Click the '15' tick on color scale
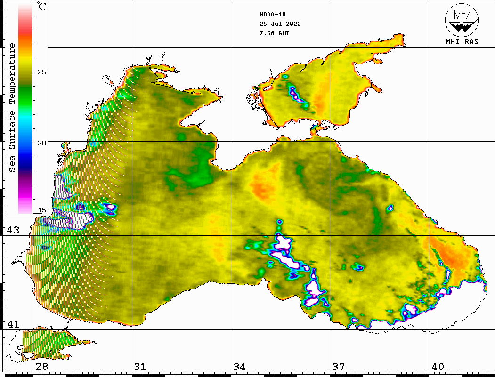Screen dimensions: 495x377 click(41, 210)
